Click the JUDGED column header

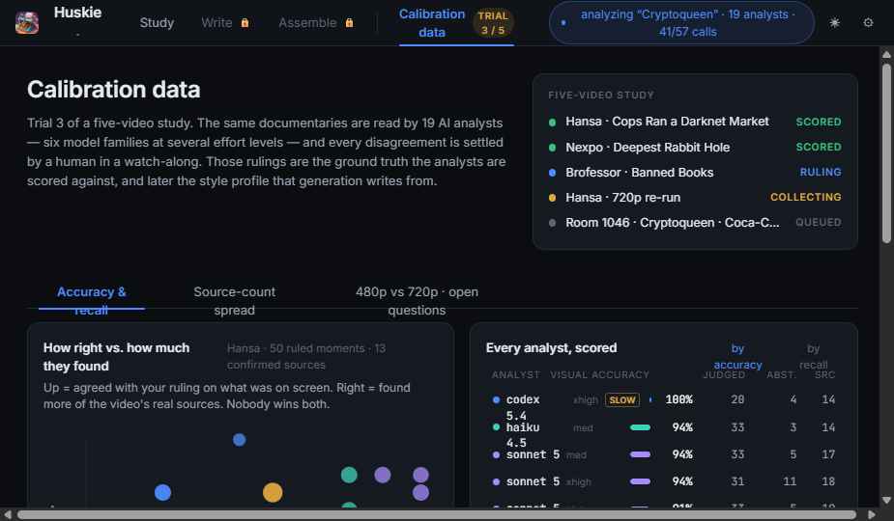(724, 374)
